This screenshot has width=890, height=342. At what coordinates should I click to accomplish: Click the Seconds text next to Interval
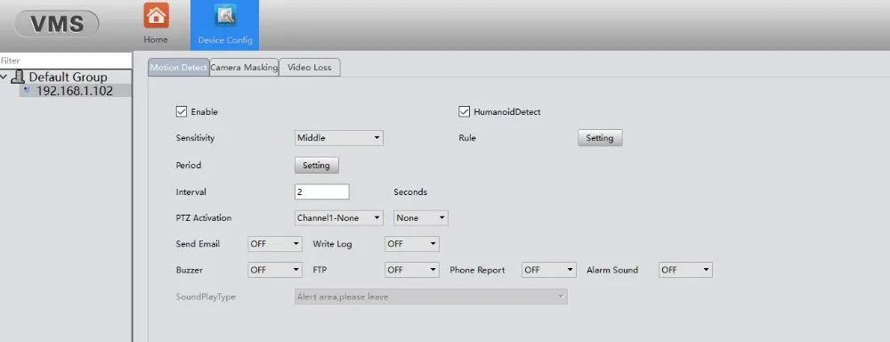point(410,192)
